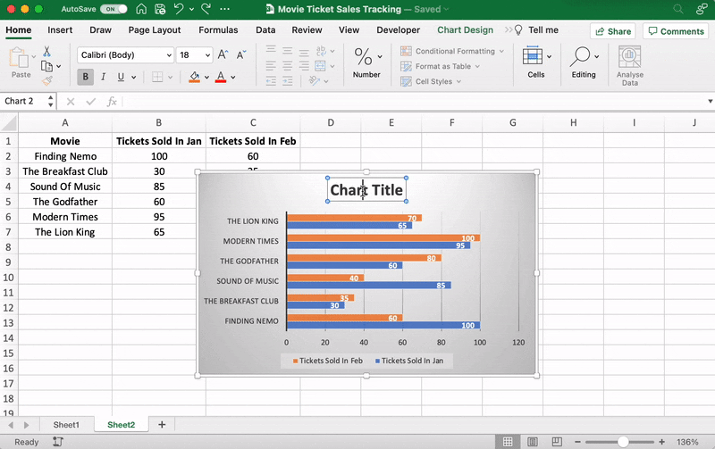Open the Chart Design tab
The image size is (715, 449).
pos(465,30)
